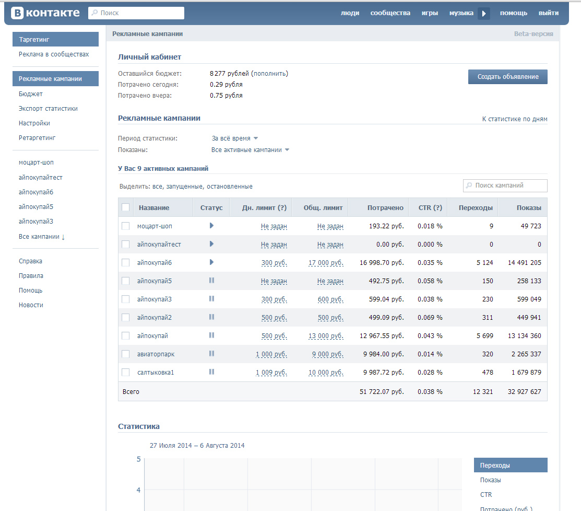Screen dimensions: 581x511
Task: Click running status icon for айпокупайтест
Action: coord(211,243)
